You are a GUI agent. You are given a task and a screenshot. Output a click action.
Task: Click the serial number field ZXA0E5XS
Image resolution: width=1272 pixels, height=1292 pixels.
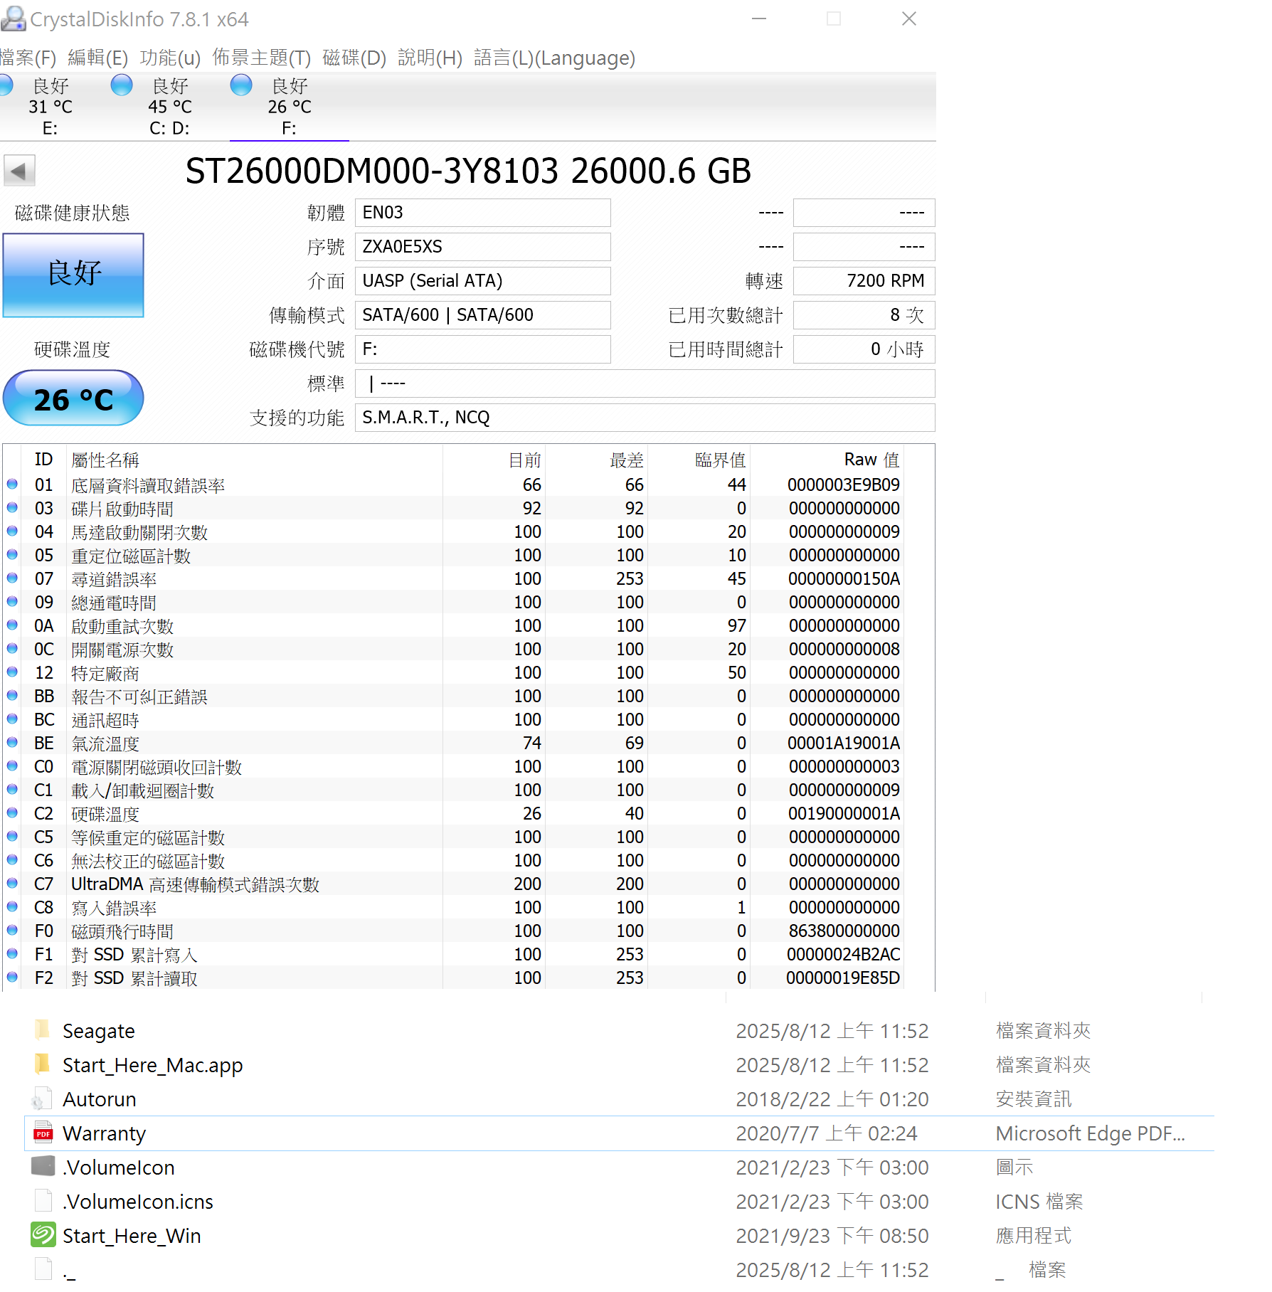point(482,247)
